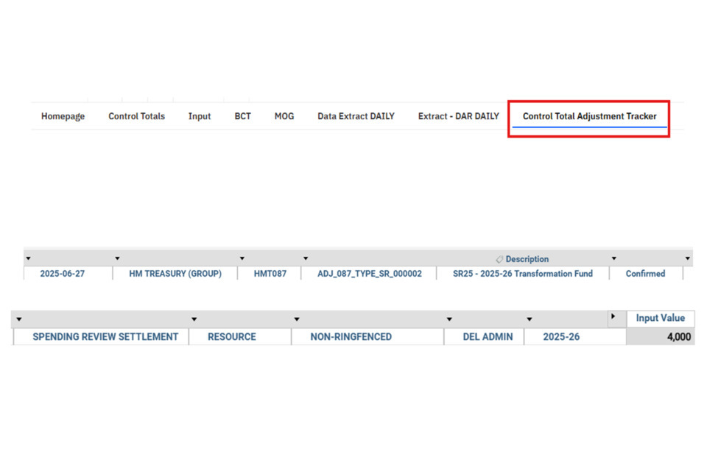Click the tag icon beside Description
The image size is (707, 471).
pyautogui.click(x=499, y=260)
